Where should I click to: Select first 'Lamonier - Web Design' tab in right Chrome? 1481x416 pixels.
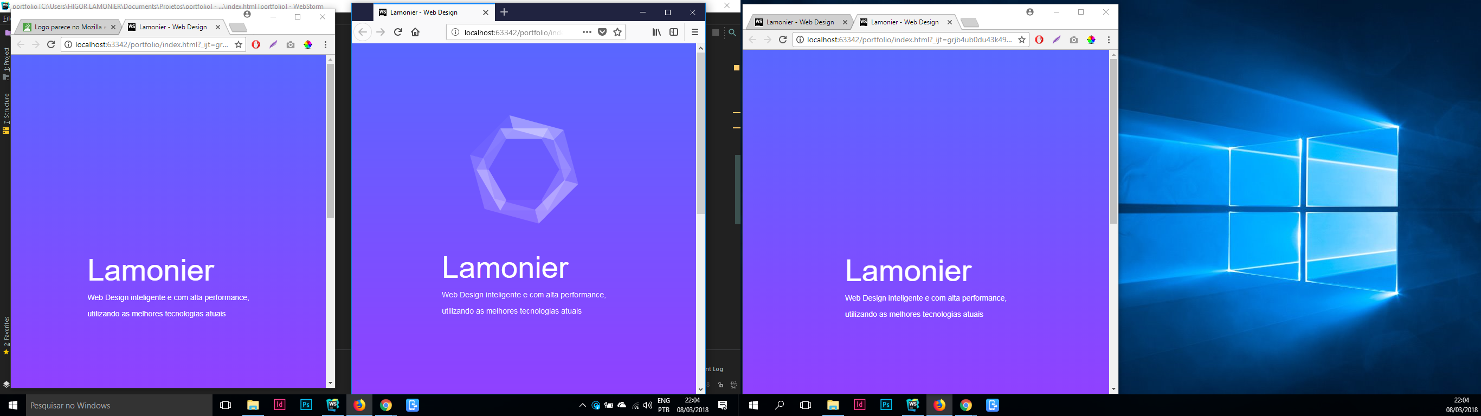pyautogui.click(x=800, y=22)
